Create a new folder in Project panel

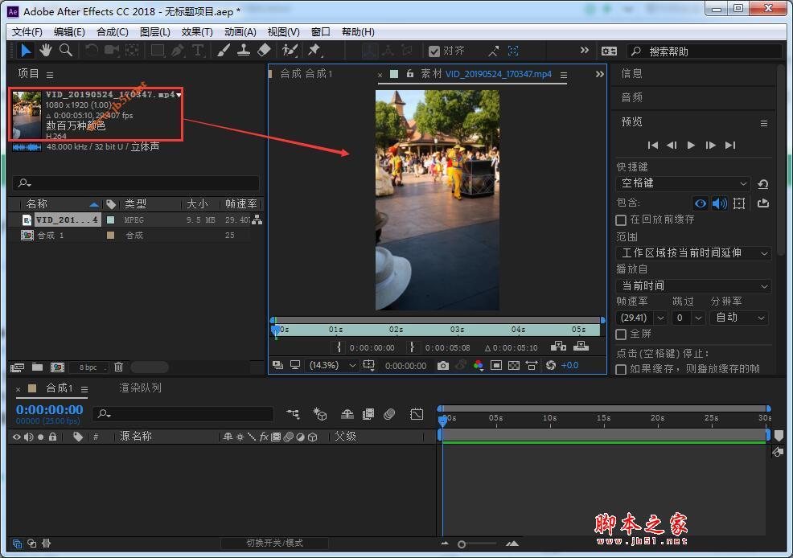tap(37, 367)
